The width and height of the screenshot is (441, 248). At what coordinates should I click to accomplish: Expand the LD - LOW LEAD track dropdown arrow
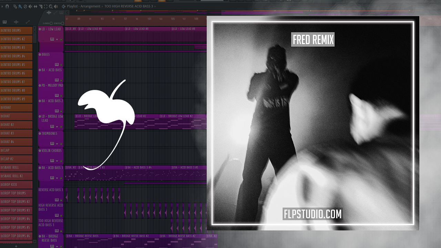pyautogui.click(x=57, y=40)
